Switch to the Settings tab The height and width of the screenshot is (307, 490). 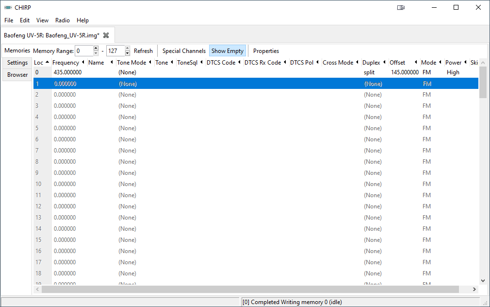pos(17,63)
